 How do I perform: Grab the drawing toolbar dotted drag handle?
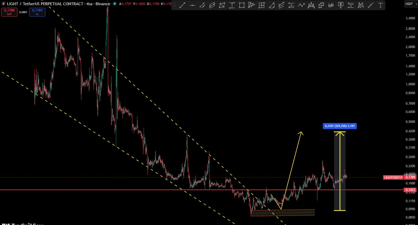[x=175, y=5]
